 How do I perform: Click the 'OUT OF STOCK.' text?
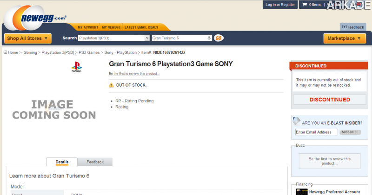click(131, 85)
